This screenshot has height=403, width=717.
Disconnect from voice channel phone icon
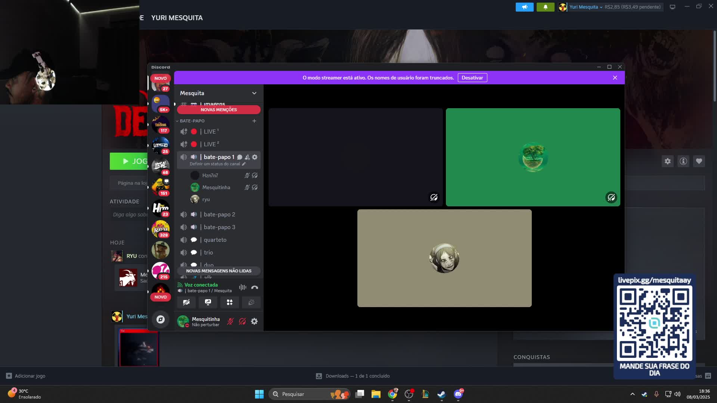[255, 287]
